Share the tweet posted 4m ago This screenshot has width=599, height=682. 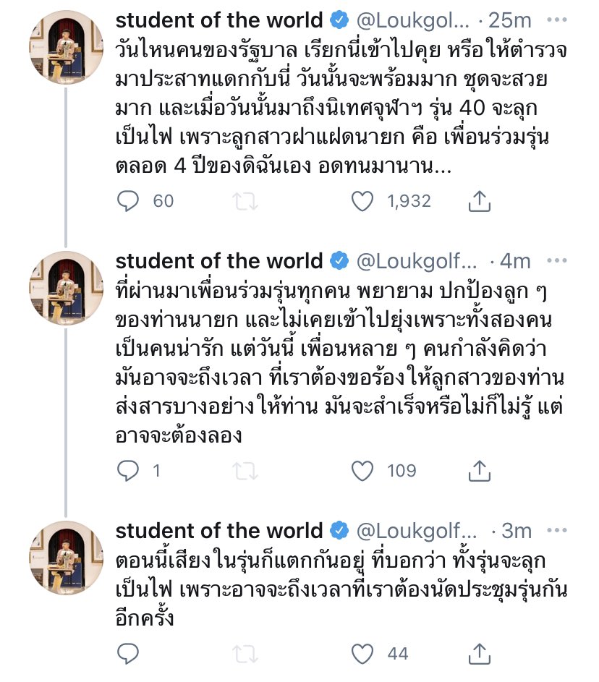[478, 472]
